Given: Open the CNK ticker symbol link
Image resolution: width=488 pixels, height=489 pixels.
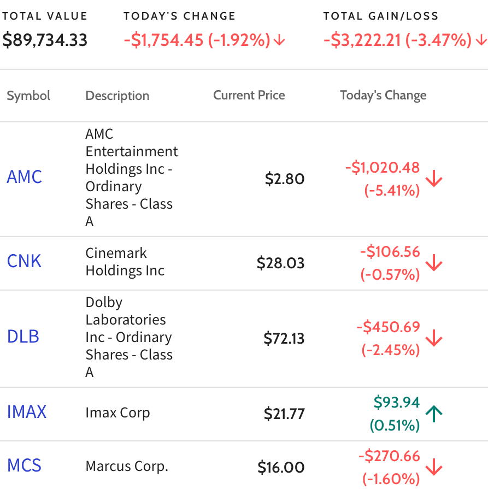Looking at the screenshot, I should 24,261.
